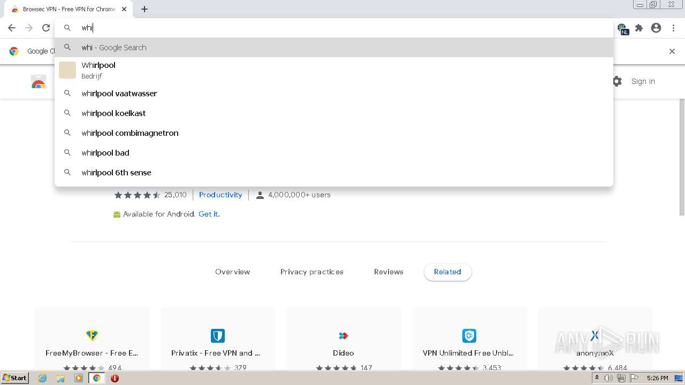Select the Related tab

point(447,272)
